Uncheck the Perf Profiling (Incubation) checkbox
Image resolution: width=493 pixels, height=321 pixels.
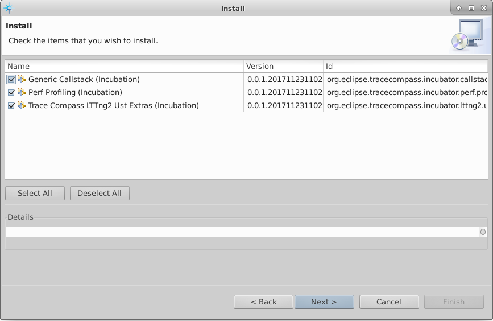(11, 92)
